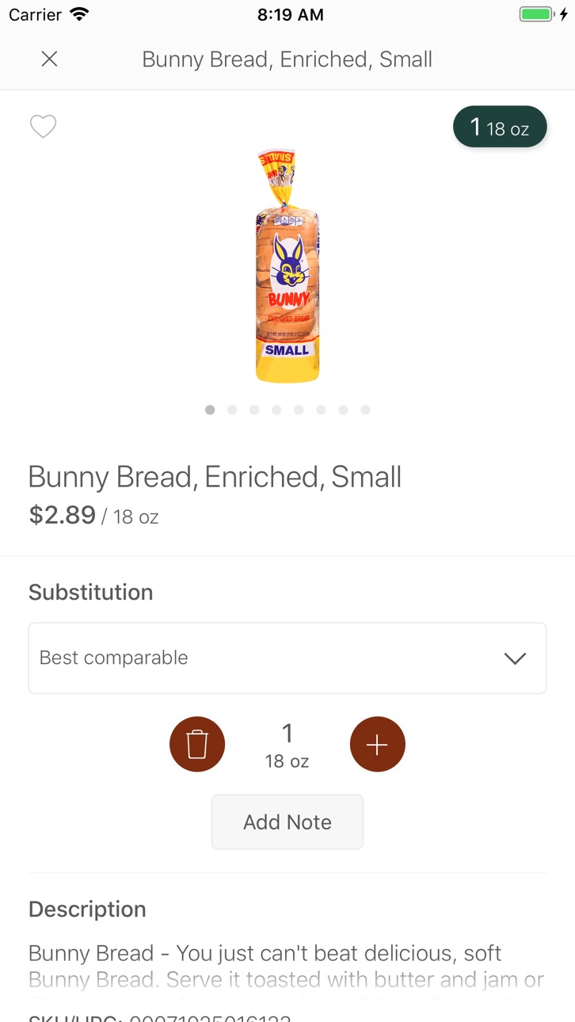575x1022 pixels.
Task: Jump to the third image page dot
Action: pos(254,410)
